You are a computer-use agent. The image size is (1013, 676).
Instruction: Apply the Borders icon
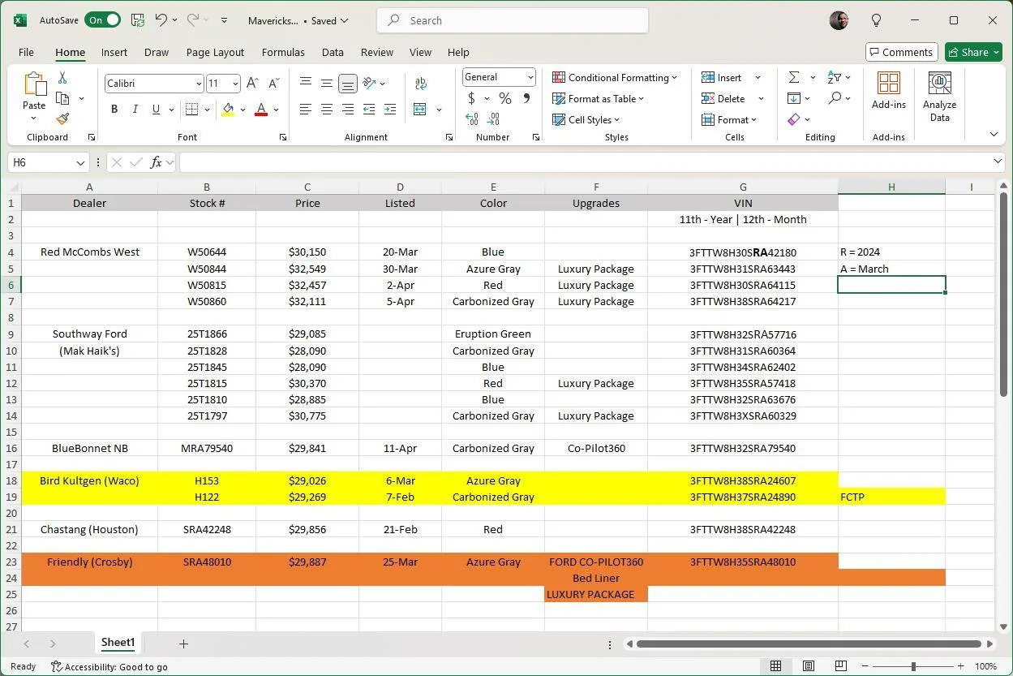point(191,109)
